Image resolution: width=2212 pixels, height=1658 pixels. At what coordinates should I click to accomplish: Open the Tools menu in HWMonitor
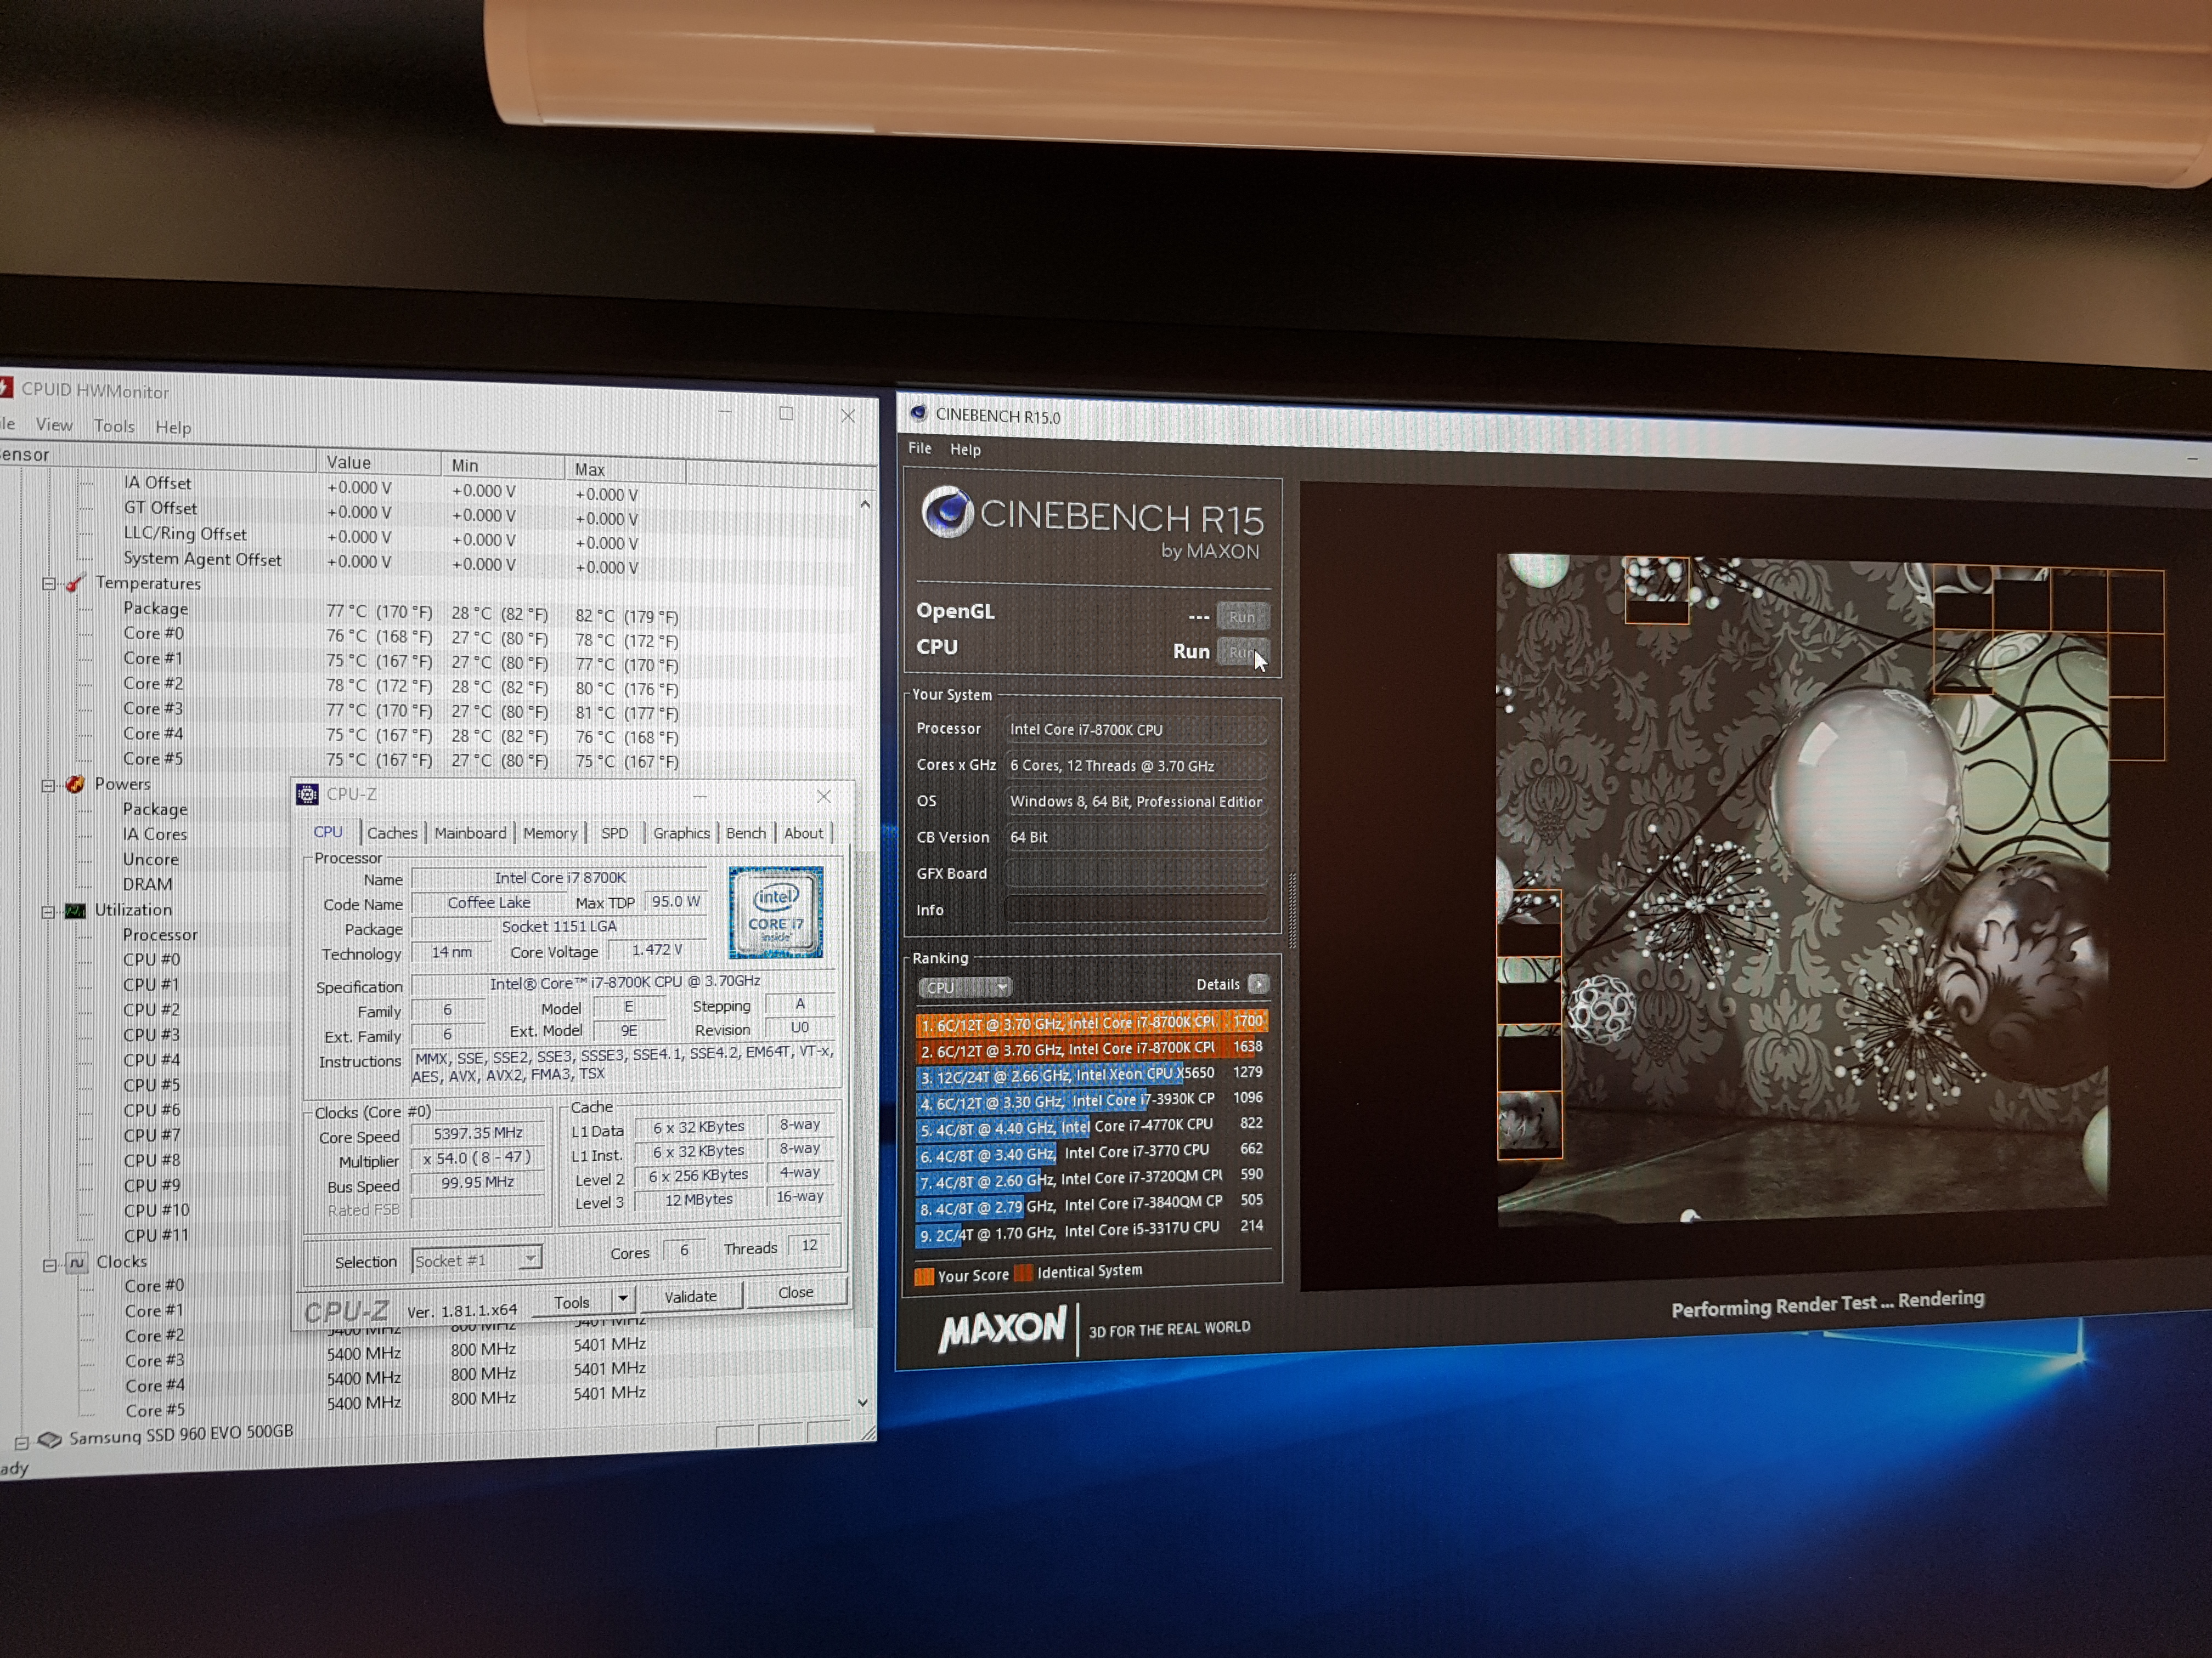[114, 427]
